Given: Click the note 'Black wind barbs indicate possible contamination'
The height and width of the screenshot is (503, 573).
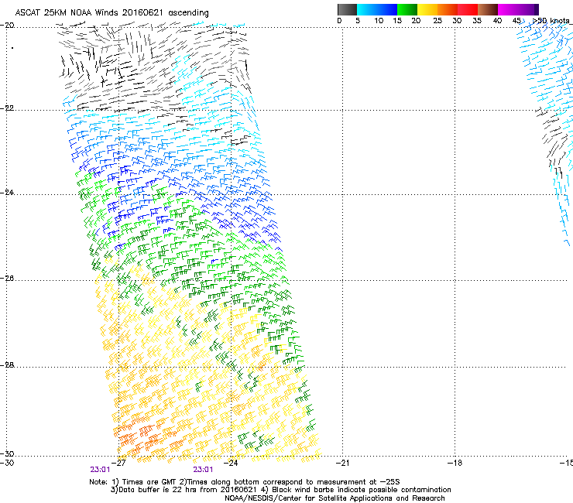Looking at the screenshot, I should click(362, 490).
